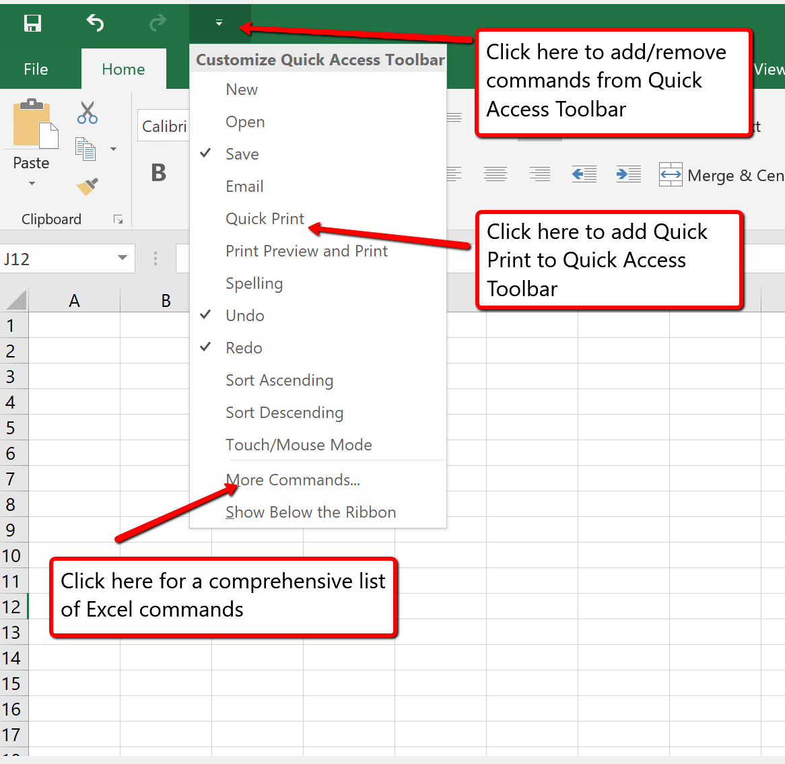
Task: Select the Cut scissors icon
Action: [87, 113]
